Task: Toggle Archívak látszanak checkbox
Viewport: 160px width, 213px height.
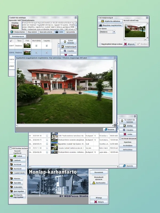Action: point(120,138)
